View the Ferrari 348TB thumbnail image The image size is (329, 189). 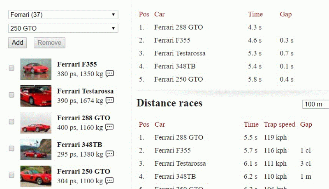click(x=36, y=150)
